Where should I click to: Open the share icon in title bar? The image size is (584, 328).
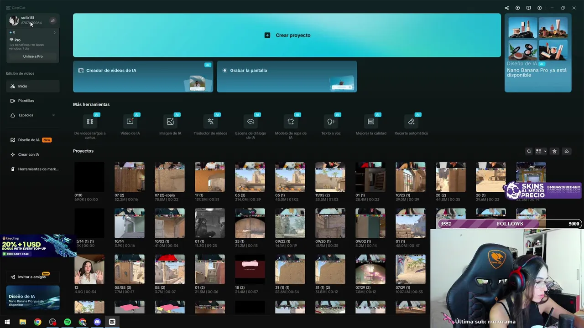(506, 8)
